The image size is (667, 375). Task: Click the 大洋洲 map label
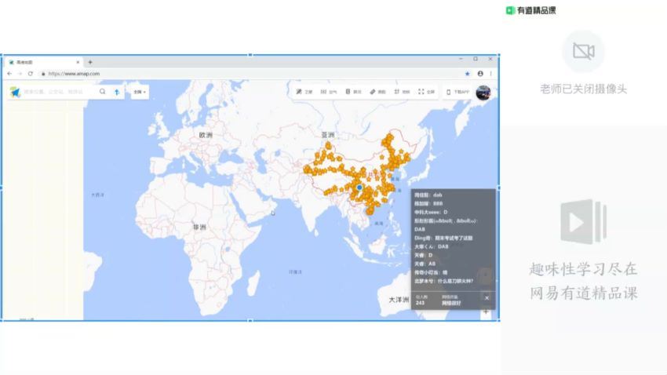[399, 300]
